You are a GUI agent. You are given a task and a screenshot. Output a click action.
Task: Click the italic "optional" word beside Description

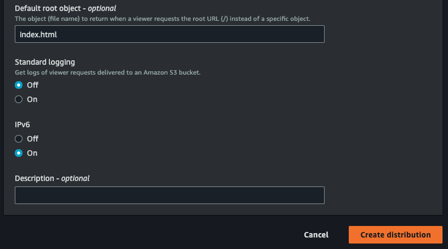(x=75, y=178)
